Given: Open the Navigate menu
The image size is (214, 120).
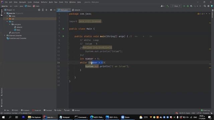Looking at the screenshot, I should (22, 2).
